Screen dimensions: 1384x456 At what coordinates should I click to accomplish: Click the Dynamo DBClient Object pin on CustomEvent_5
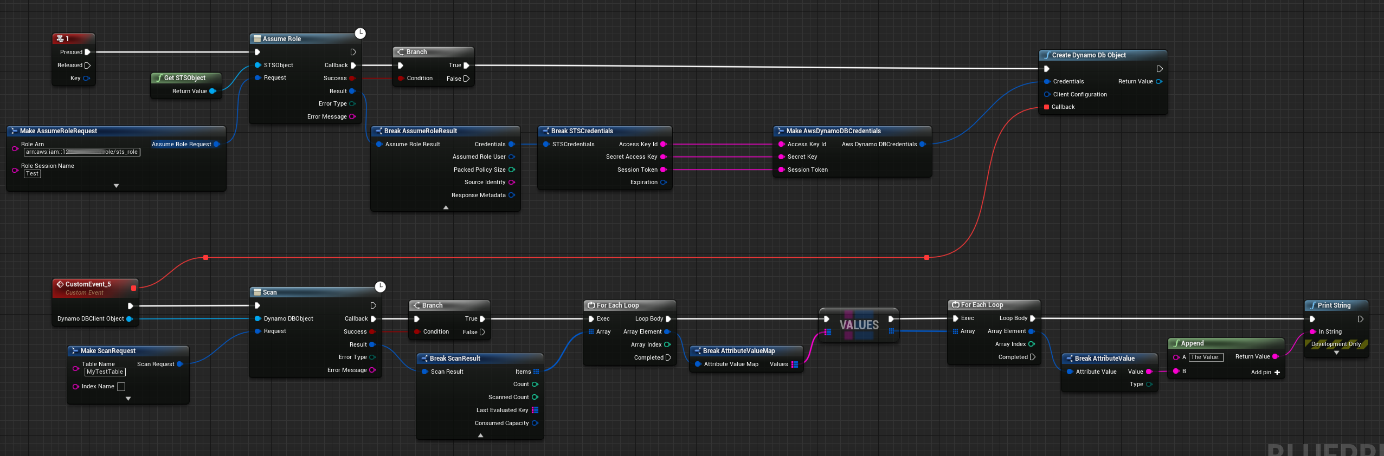tap(130, 319)
